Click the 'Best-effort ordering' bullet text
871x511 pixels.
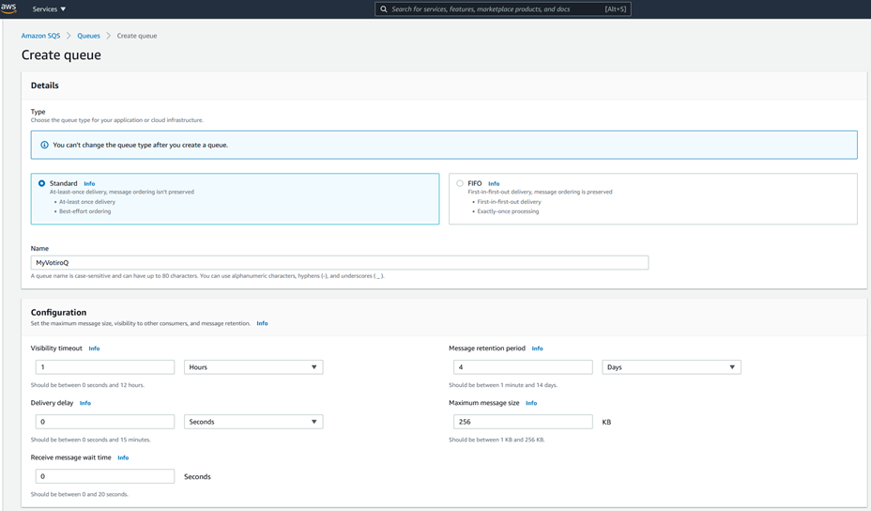[x=85, y=211]
